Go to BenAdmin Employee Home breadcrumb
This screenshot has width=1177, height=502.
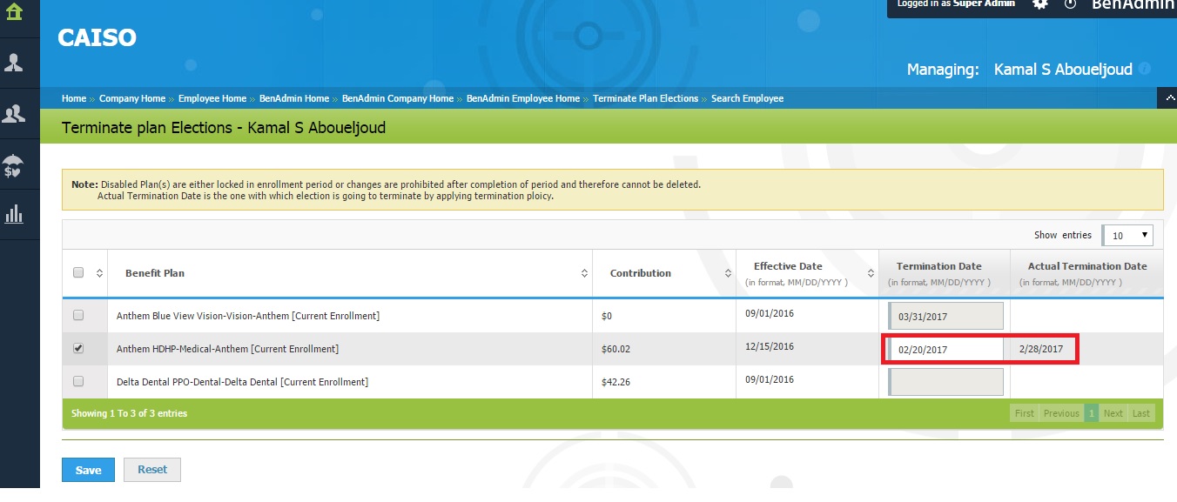(523, 98)
